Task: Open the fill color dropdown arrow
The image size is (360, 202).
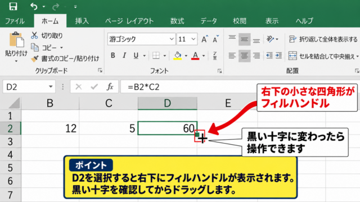Action: click(186, 56)
